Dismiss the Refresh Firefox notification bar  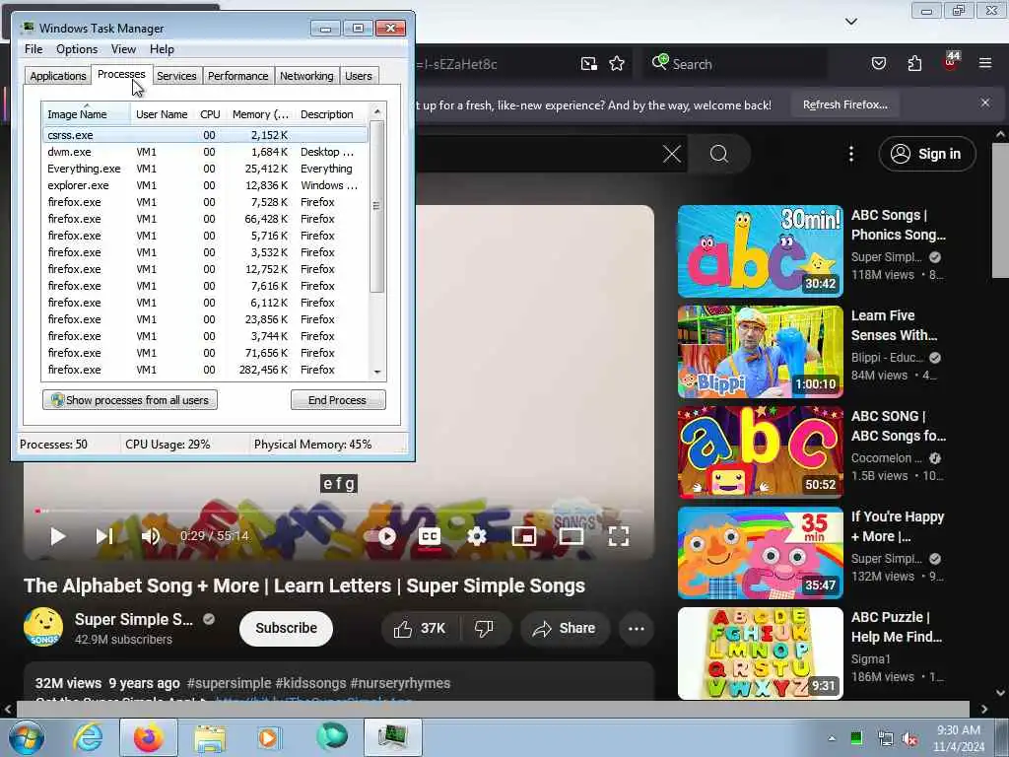[x=984, y=103]
